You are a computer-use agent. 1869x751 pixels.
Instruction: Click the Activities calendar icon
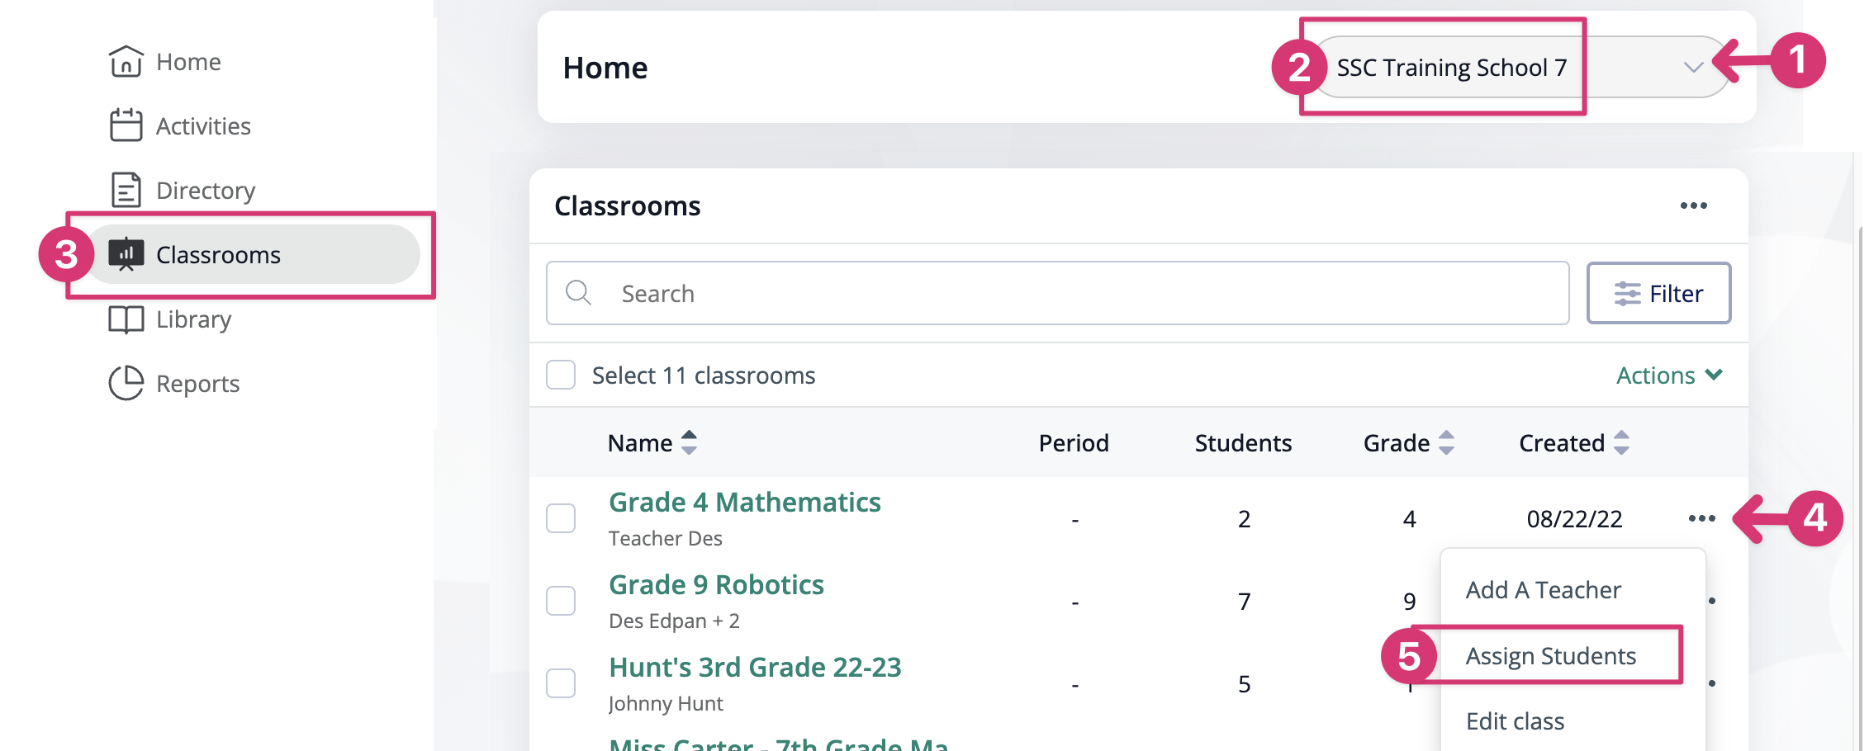[126, 125]
